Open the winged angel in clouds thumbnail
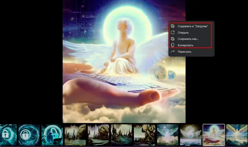This screenshot has height=147, width=248. [x=190, y=135]
